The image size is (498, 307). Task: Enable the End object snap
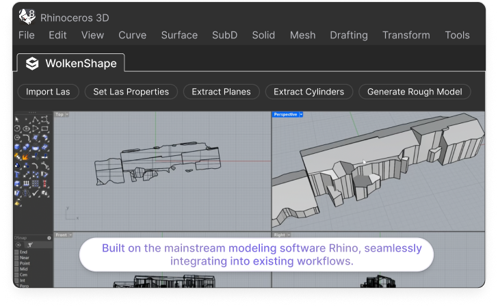pos(16,252)
